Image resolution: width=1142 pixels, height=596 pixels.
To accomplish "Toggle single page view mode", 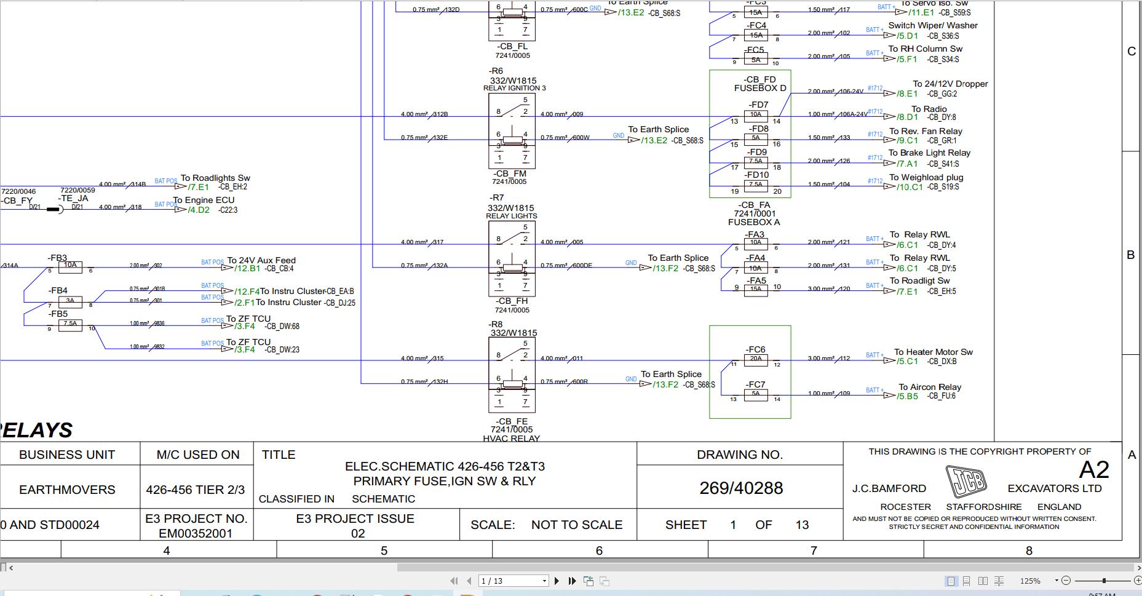I will [x=953, y=580].
